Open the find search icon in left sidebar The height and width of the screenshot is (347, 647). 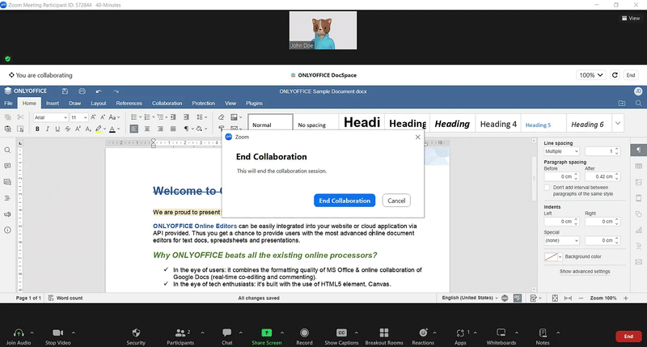tap(7, 150)
